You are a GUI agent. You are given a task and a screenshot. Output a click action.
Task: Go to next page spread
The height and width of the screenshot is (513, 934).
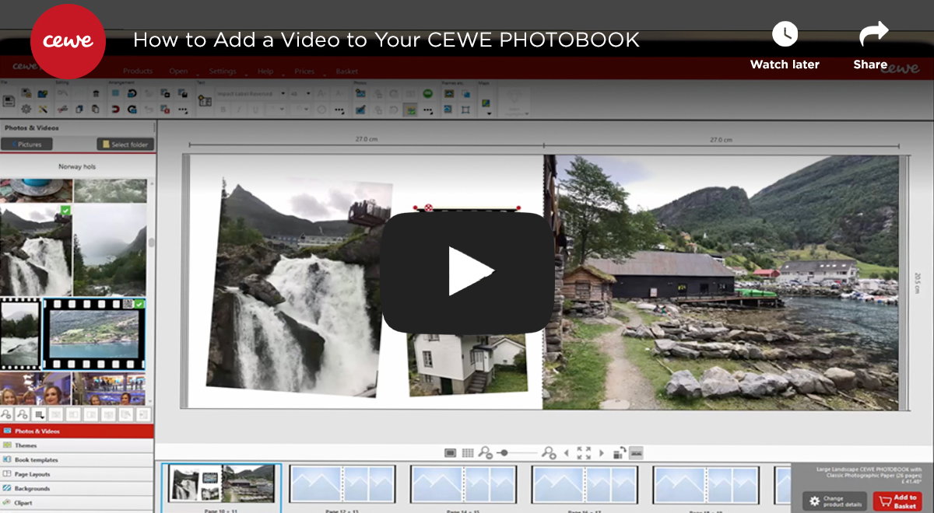[x=602, y=452]
